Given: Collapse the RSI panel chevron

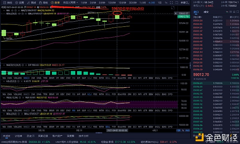Looking at the screenshot, I should [4, 98].
